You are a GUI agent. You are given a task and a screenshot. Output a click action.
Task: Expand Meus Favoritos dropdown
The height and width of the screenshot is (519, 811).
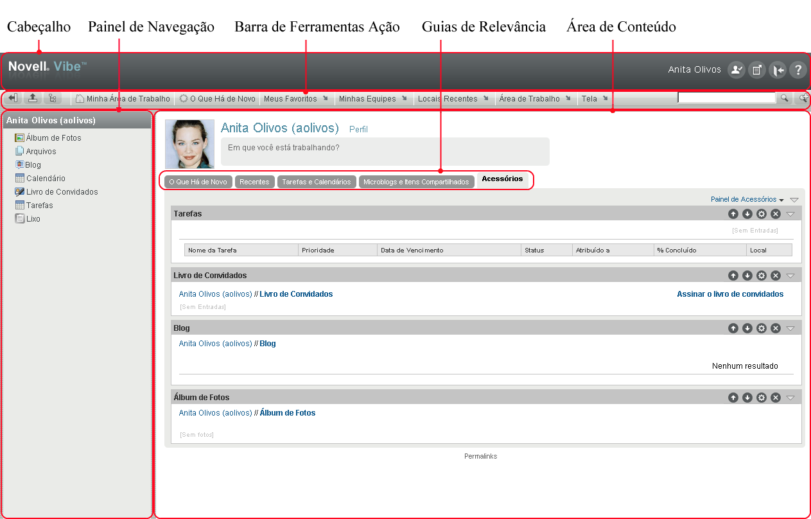pyautogui.click(x=296, y=99)
